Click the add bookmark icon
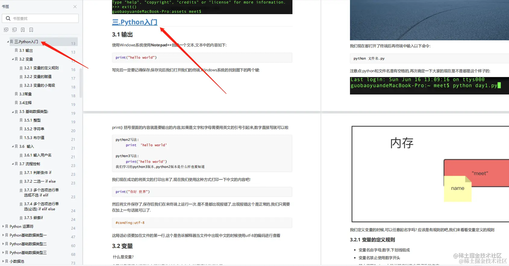 point(23,30)
